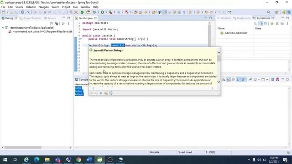Open the Windows Start menu
The width and height of the screenshot is (292, 164).
click(x=5, y=159)
